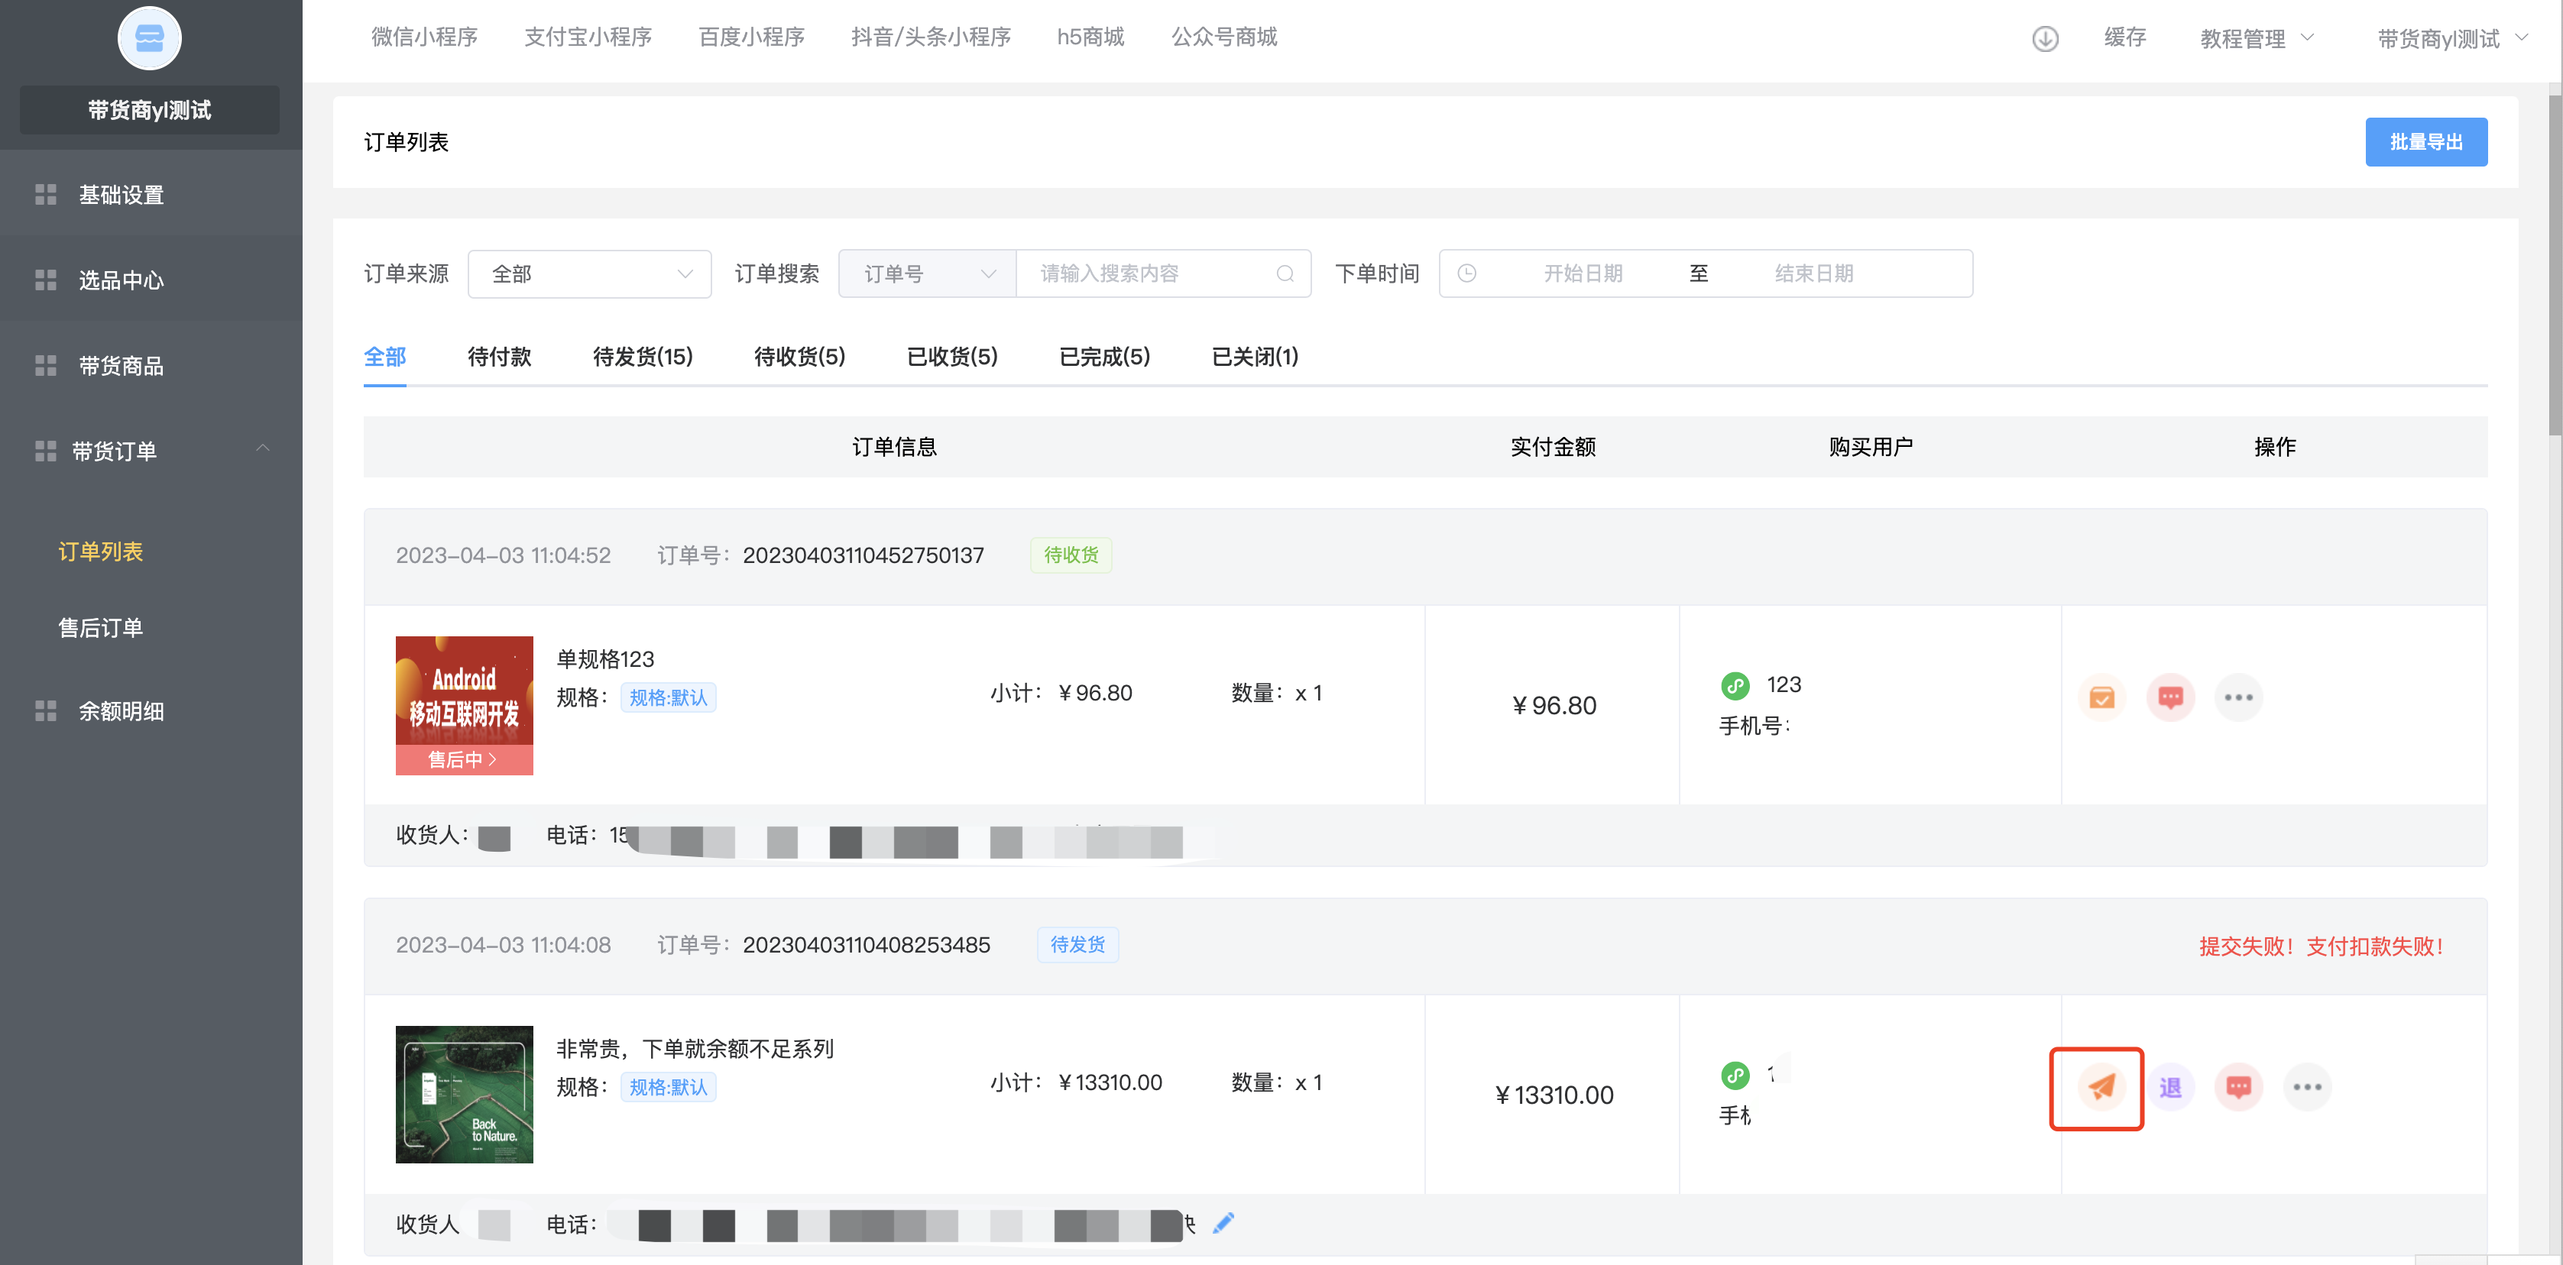
Task: Click the purple refund (退) icon
Action: tap(2170, 1087)
